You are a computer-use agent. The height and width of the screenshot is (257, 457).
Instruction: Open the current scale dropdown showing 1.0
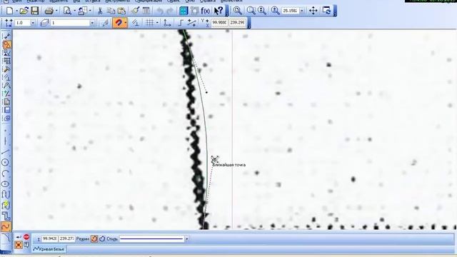pos(33,23)
